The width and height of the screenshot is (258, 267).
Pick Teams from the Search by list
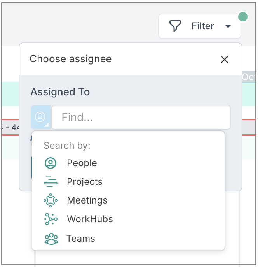tap(81, 238)
